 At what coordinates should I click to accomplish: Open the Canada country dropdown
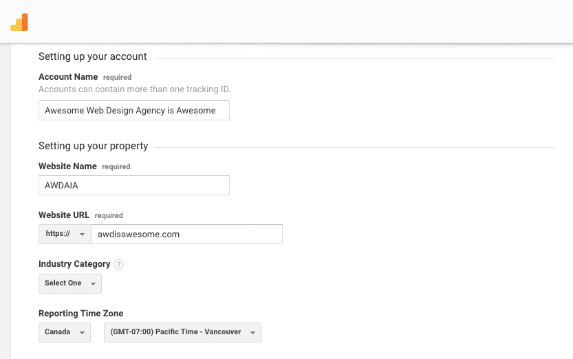pos(65,332)
